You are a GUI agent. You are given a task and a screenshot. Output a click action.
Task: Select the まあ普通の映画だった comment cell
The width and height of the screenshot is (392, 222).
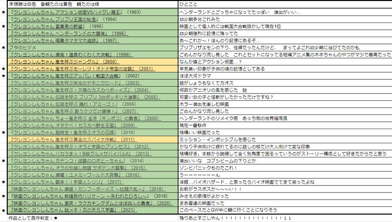tap(285, 203)
